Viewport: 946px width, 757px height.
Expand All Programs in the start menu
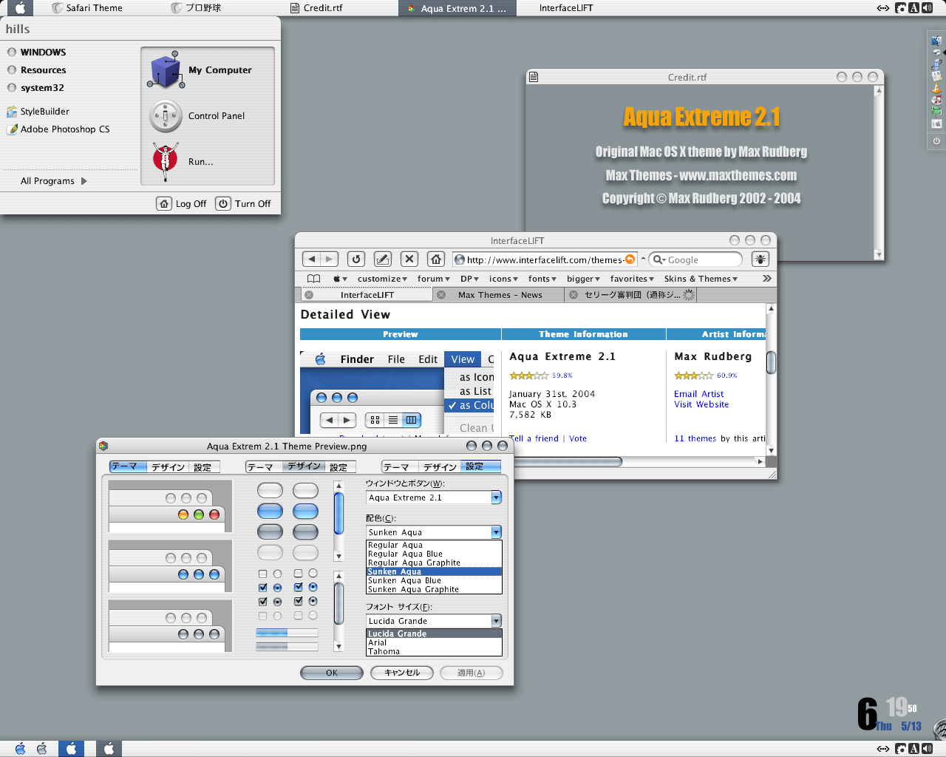(x=53, y=181)
